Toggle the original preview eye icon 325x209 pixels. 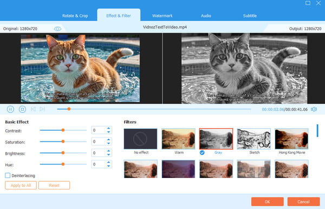(x=57, y=29)
